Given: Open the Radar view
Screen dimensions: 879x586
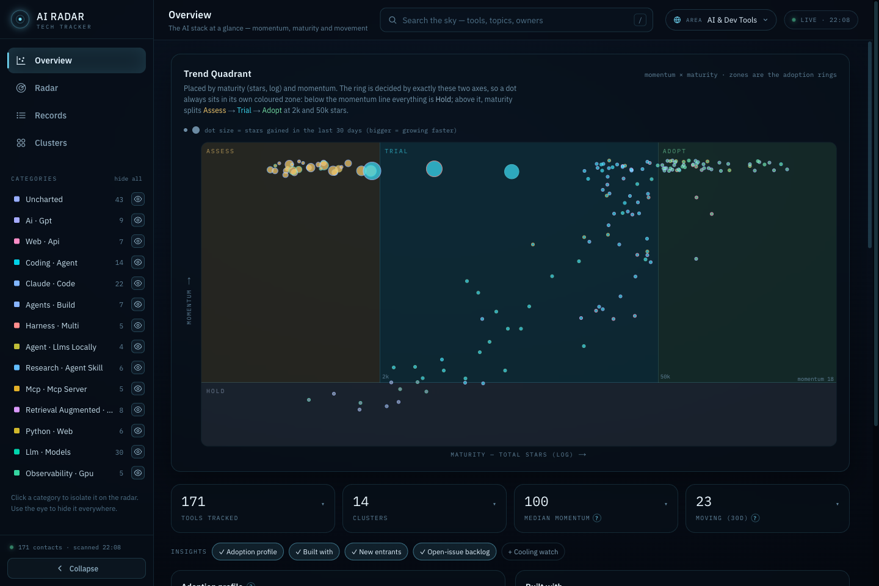Looking at the screenshot, I should pos(76,88).
